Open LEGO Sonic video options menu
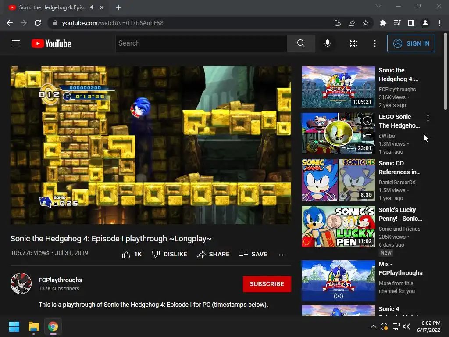449x337 pixels. click(428, 118)
